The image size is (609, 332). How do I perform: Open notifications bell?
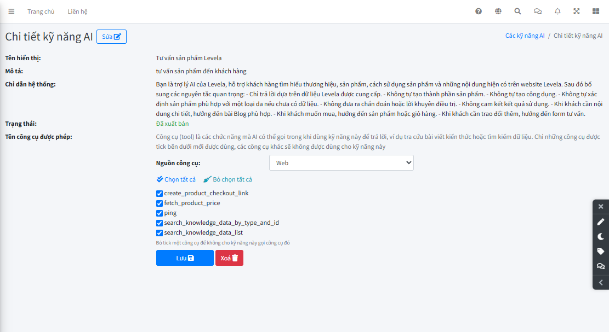coord(557,11)
